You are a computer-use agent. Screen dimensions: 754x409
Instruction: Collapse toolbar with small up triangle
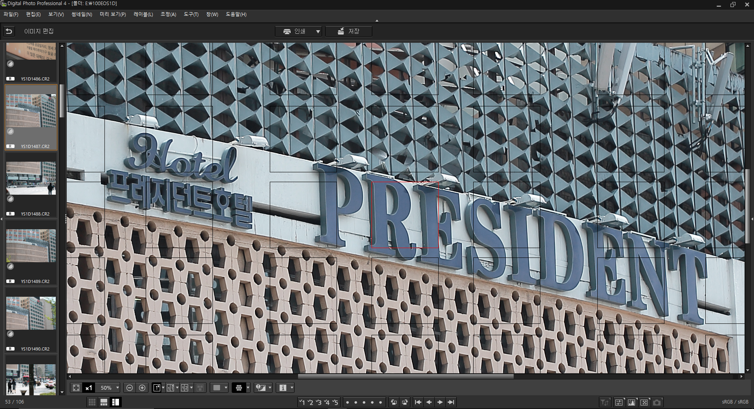(x=377, y=21)
